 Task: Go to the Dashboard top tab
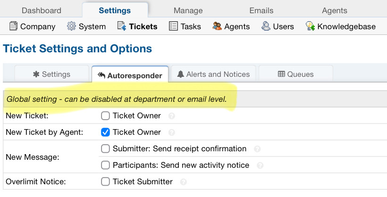(42, 10)
